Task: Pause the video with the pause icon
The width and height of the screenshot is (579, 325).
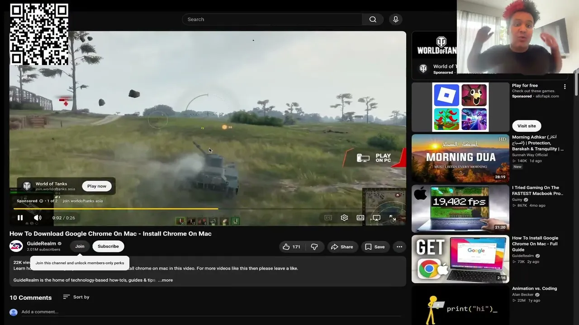Action: 20,218
